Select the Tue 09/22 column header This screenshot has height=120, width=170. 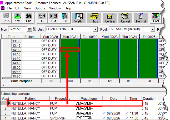tap(90, 37)
